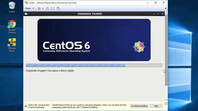Click the VMware Player title bar app icon
The height and width of the screenshot is (111, 198).
coord(26,3)
